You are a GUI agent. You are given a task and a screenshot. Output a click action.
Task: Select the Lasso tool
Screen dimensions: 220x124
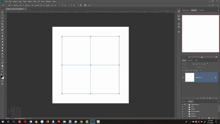[x=2, y=18]
